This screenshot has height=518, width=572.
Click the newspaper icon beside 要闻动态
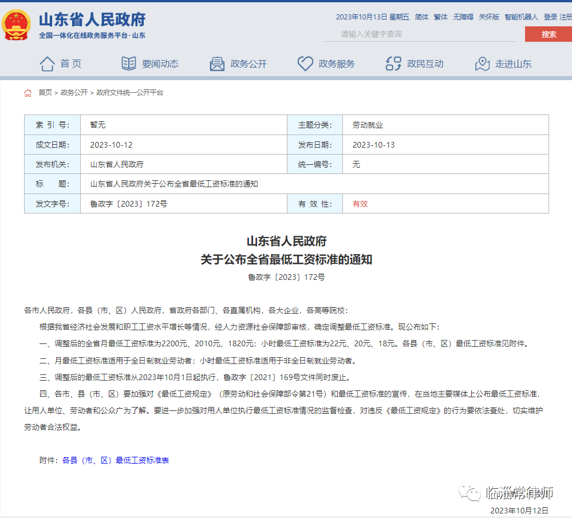pyautogui.click(x=129, y=64)
